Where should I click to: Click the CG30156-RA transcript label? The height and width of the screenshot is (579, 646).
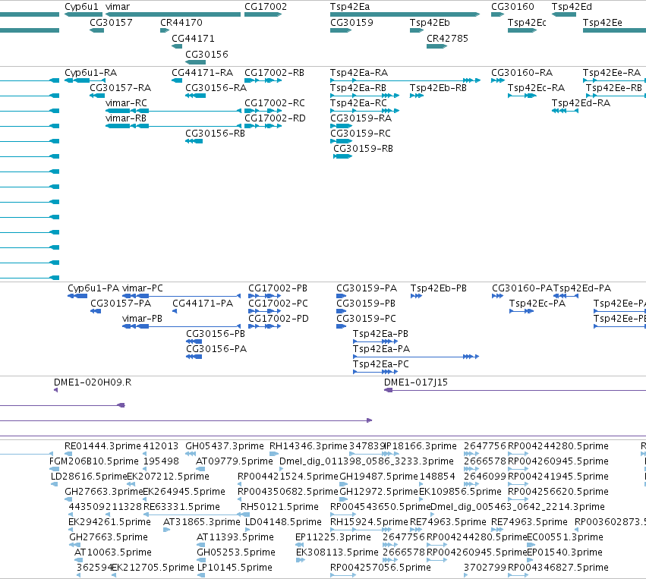(x=216, y=88)
